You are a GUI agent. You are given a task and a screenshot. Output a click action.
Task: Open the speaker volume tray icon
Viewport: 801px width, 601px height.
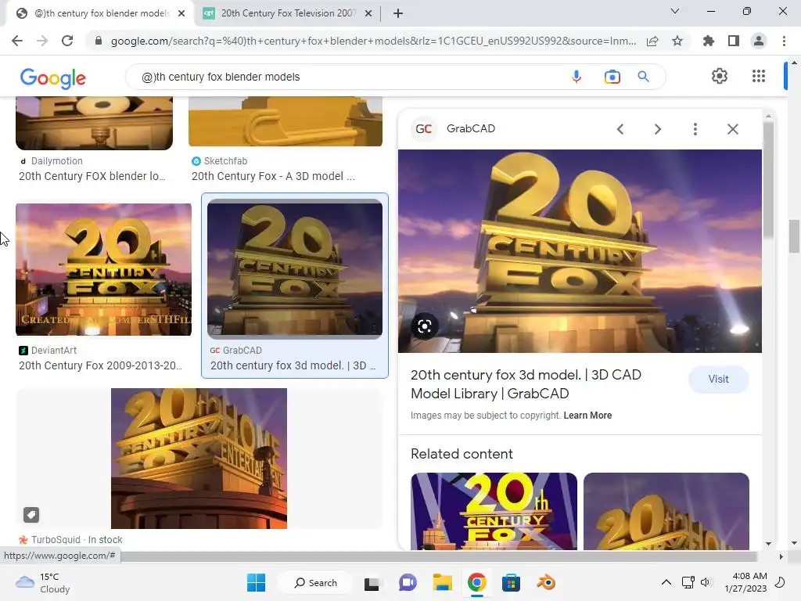(705, 582)
